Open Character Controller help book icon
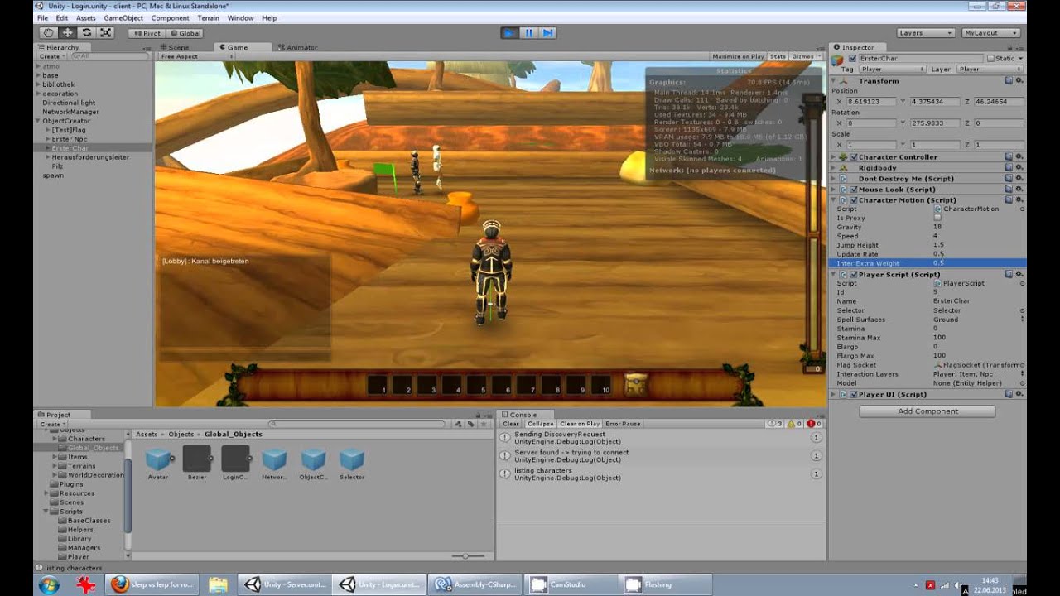 [1009, 156]
